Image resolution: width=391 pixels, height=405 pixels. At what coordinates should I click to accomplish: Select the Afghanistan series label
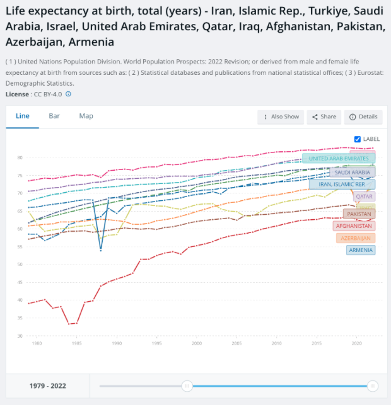click(x=354, y=226)
